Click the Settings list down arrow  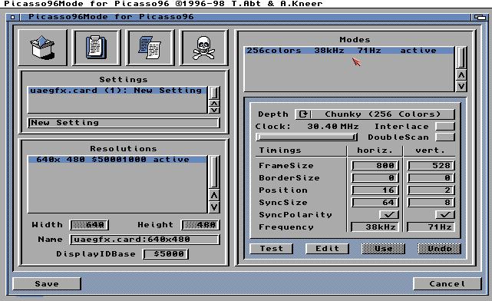tap(214, 110)
